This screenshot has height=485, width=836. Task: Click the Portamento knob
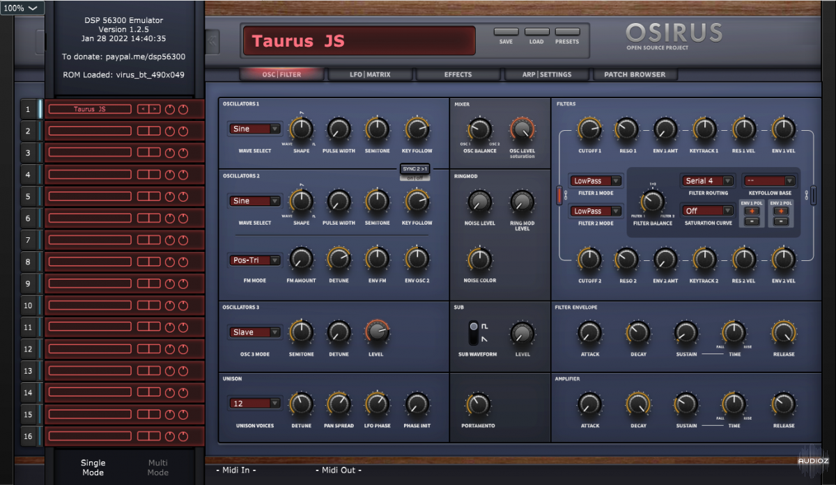tap(478, 404)
